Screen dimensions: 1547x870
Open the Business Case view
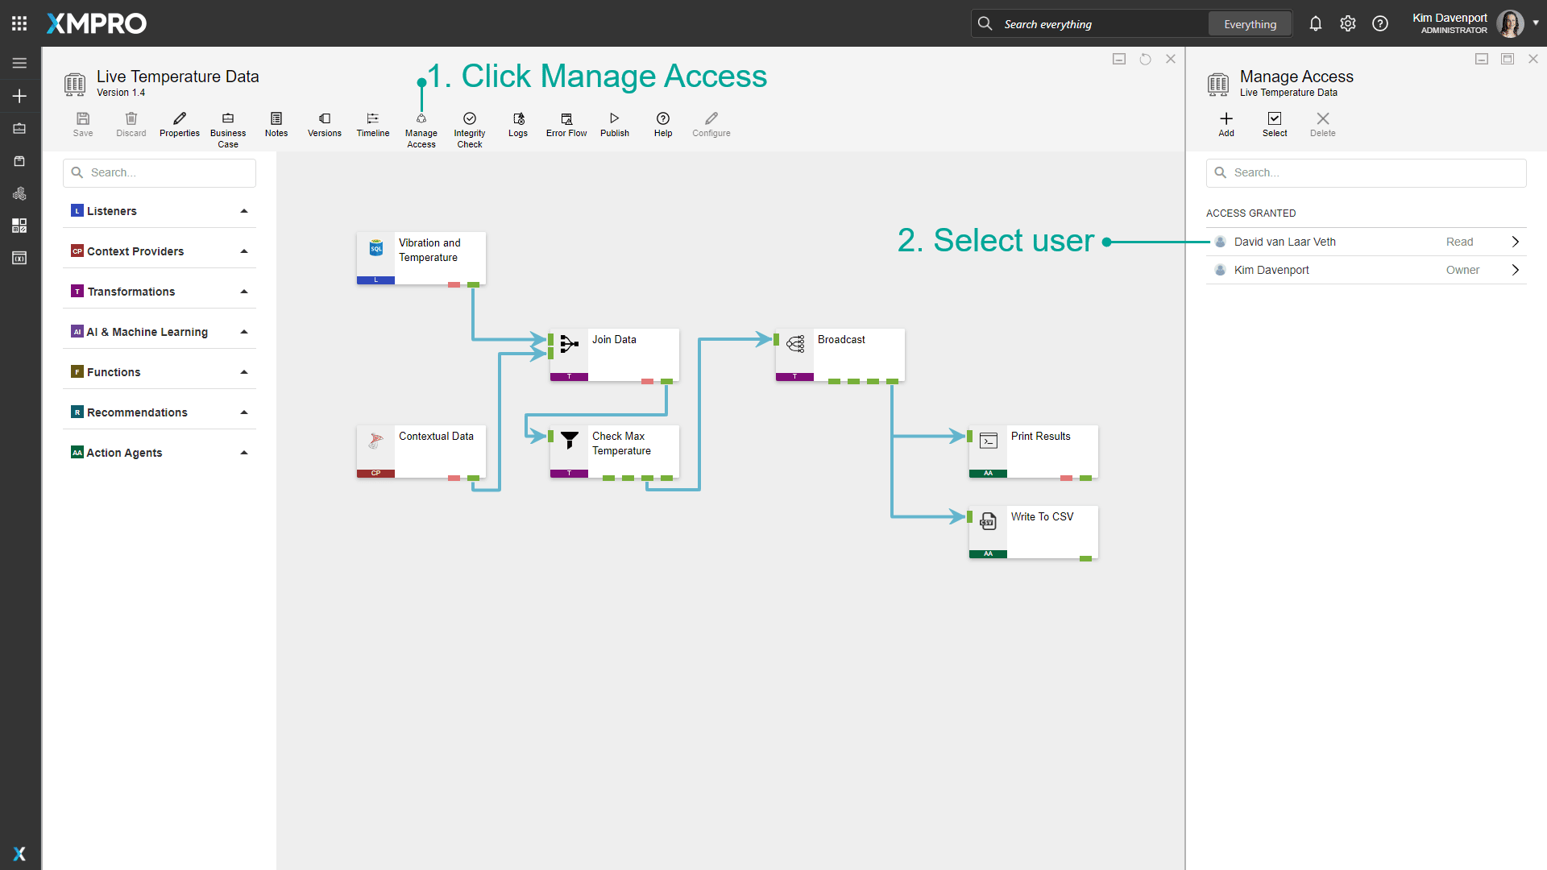(x=228, y=125)
